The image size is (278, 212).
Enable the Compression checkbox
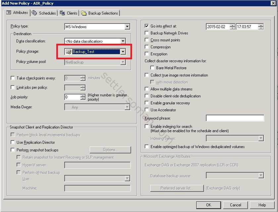[146, 47]
